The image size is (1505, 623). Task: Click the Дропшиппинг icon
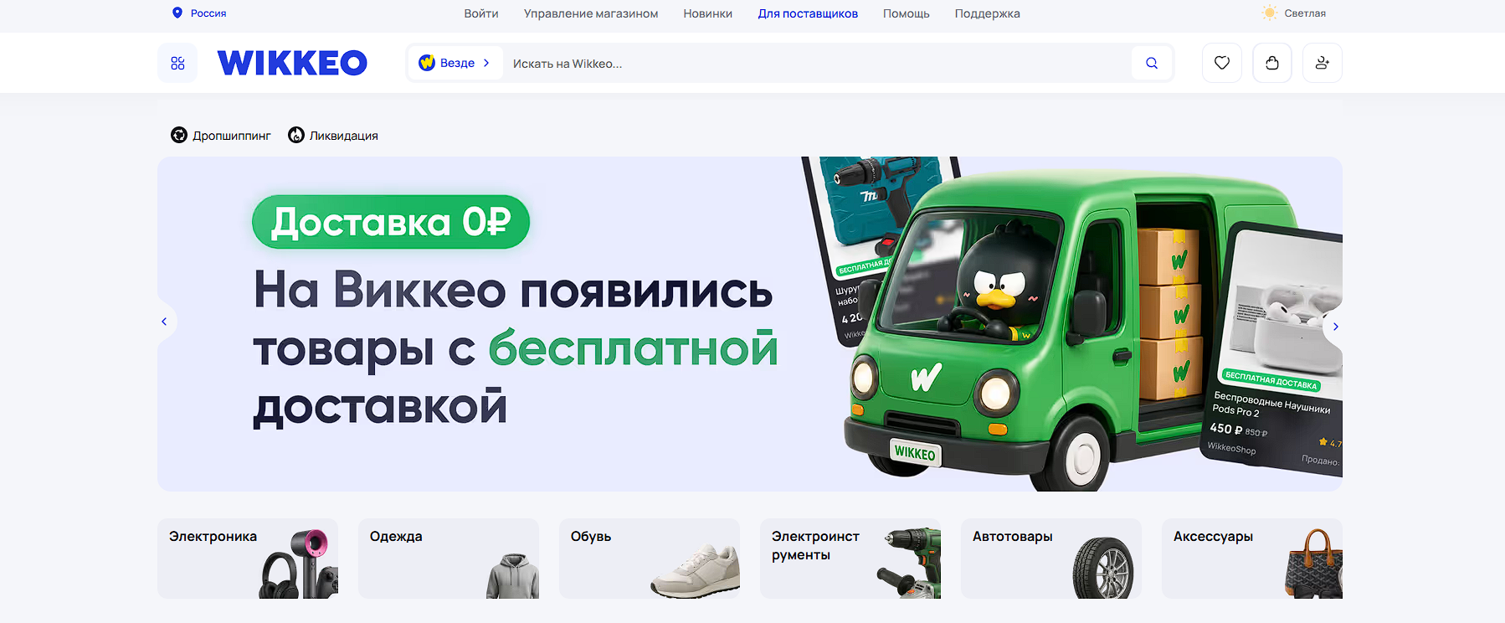[179, 135]
